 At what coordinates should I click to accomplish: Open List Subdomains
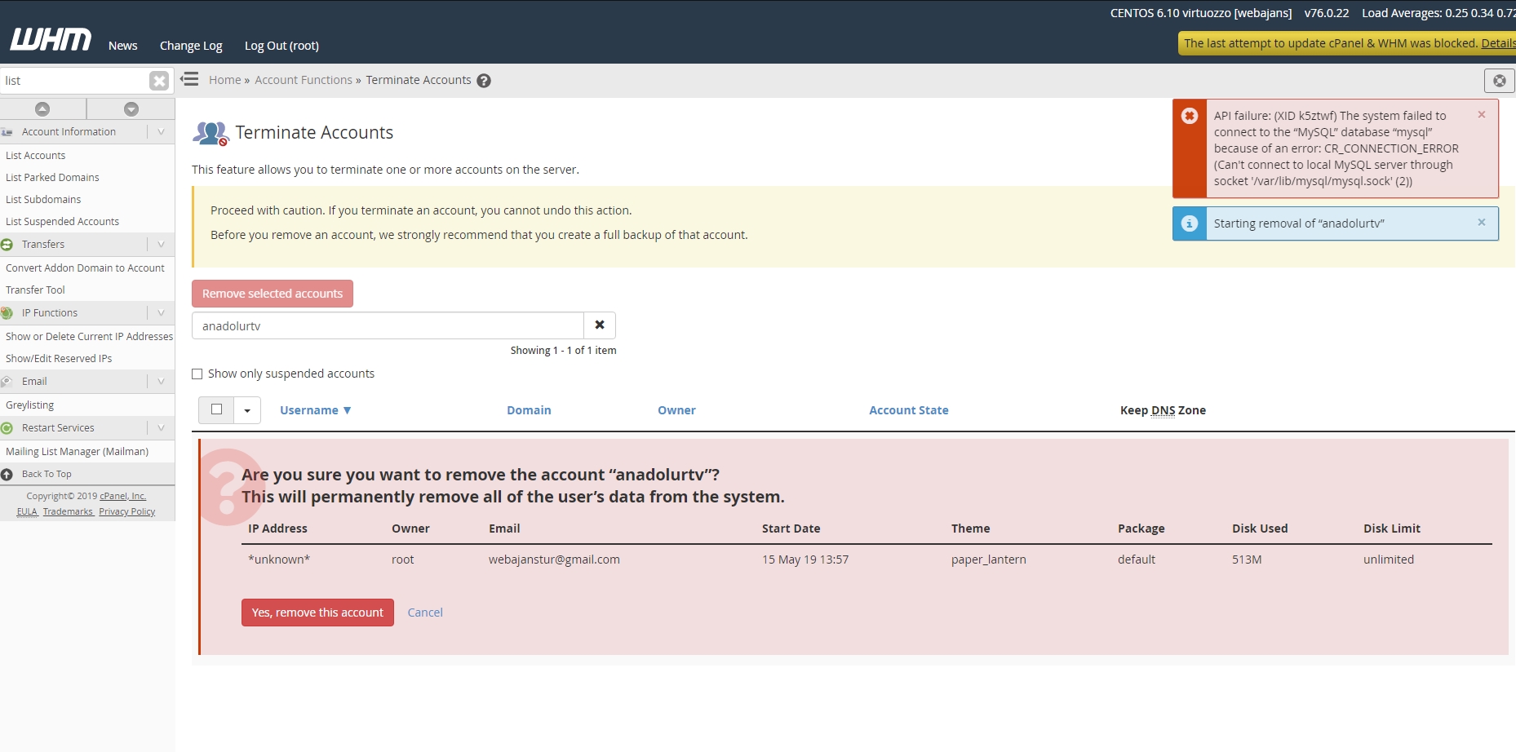[43, 200]
